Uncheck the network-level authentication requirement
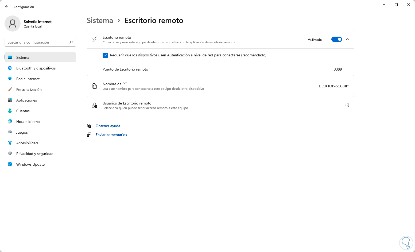This screenshot has width=415, height=252. click(x=105, y=55)
